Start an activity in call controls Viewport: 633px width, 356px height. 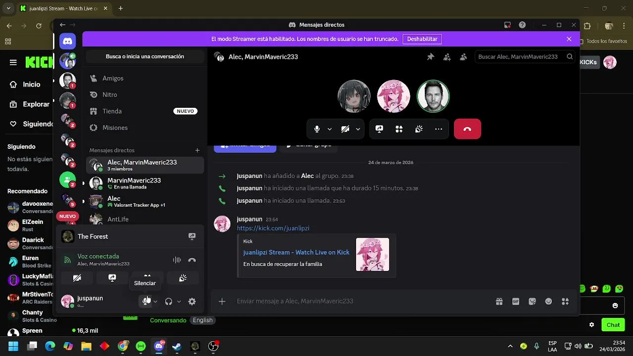pyautogui.click(x=399, y=129)
